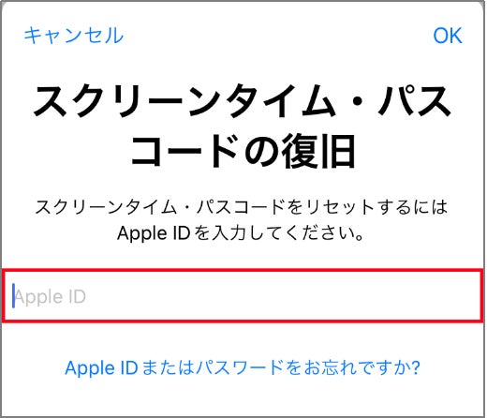Click パスワードをお忘れですか in the blue link

coord(303,367)
